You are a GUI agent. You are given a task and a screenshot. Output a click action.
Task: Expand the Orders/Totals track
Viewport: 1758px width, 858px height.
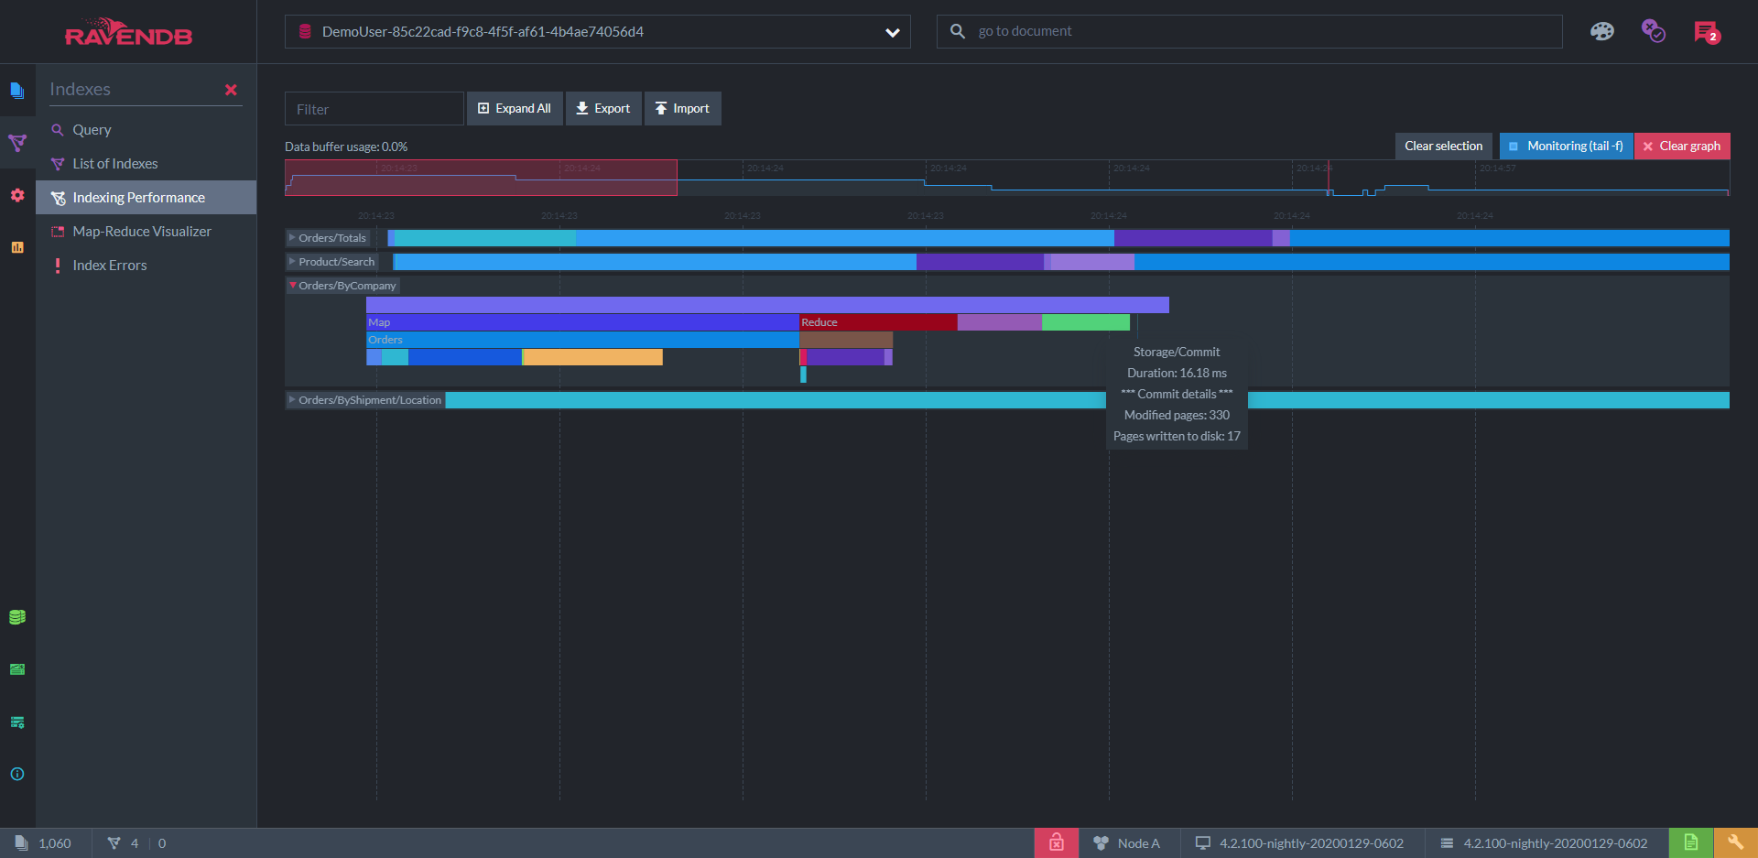[x=292, y=238]
